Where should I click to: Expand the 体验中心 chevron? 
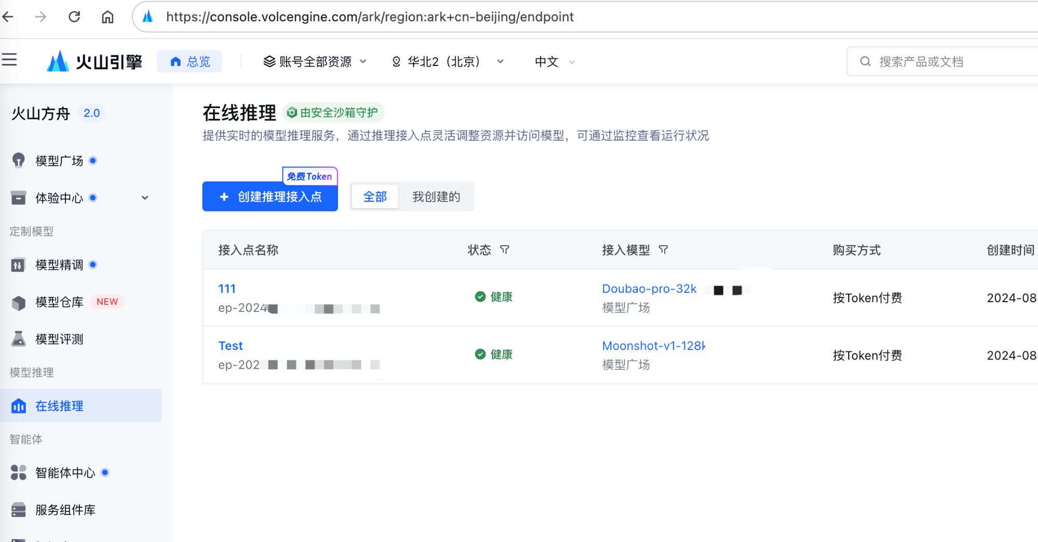point(145,198)
